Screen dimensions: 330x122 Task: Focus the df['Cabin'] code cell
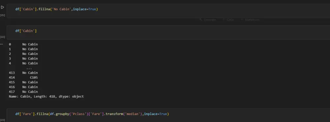point(168,32)
